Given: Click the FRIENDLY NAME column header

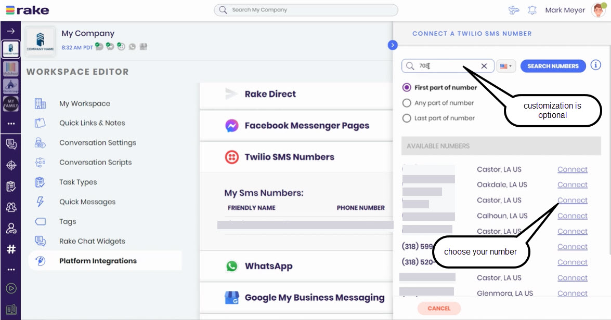Looking at the screenshot, I should click(x=251, y=208).
